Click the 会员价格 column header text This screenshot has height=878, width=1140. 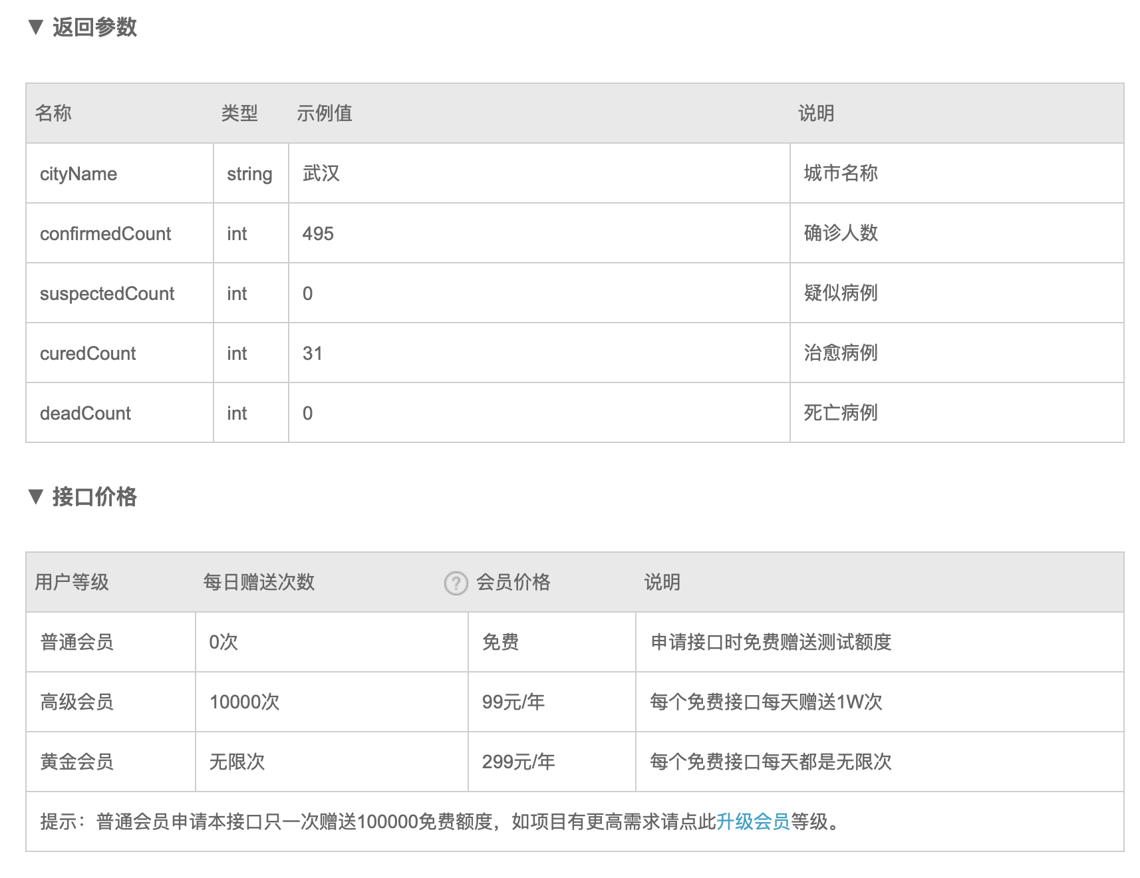[x=513, y=582]
